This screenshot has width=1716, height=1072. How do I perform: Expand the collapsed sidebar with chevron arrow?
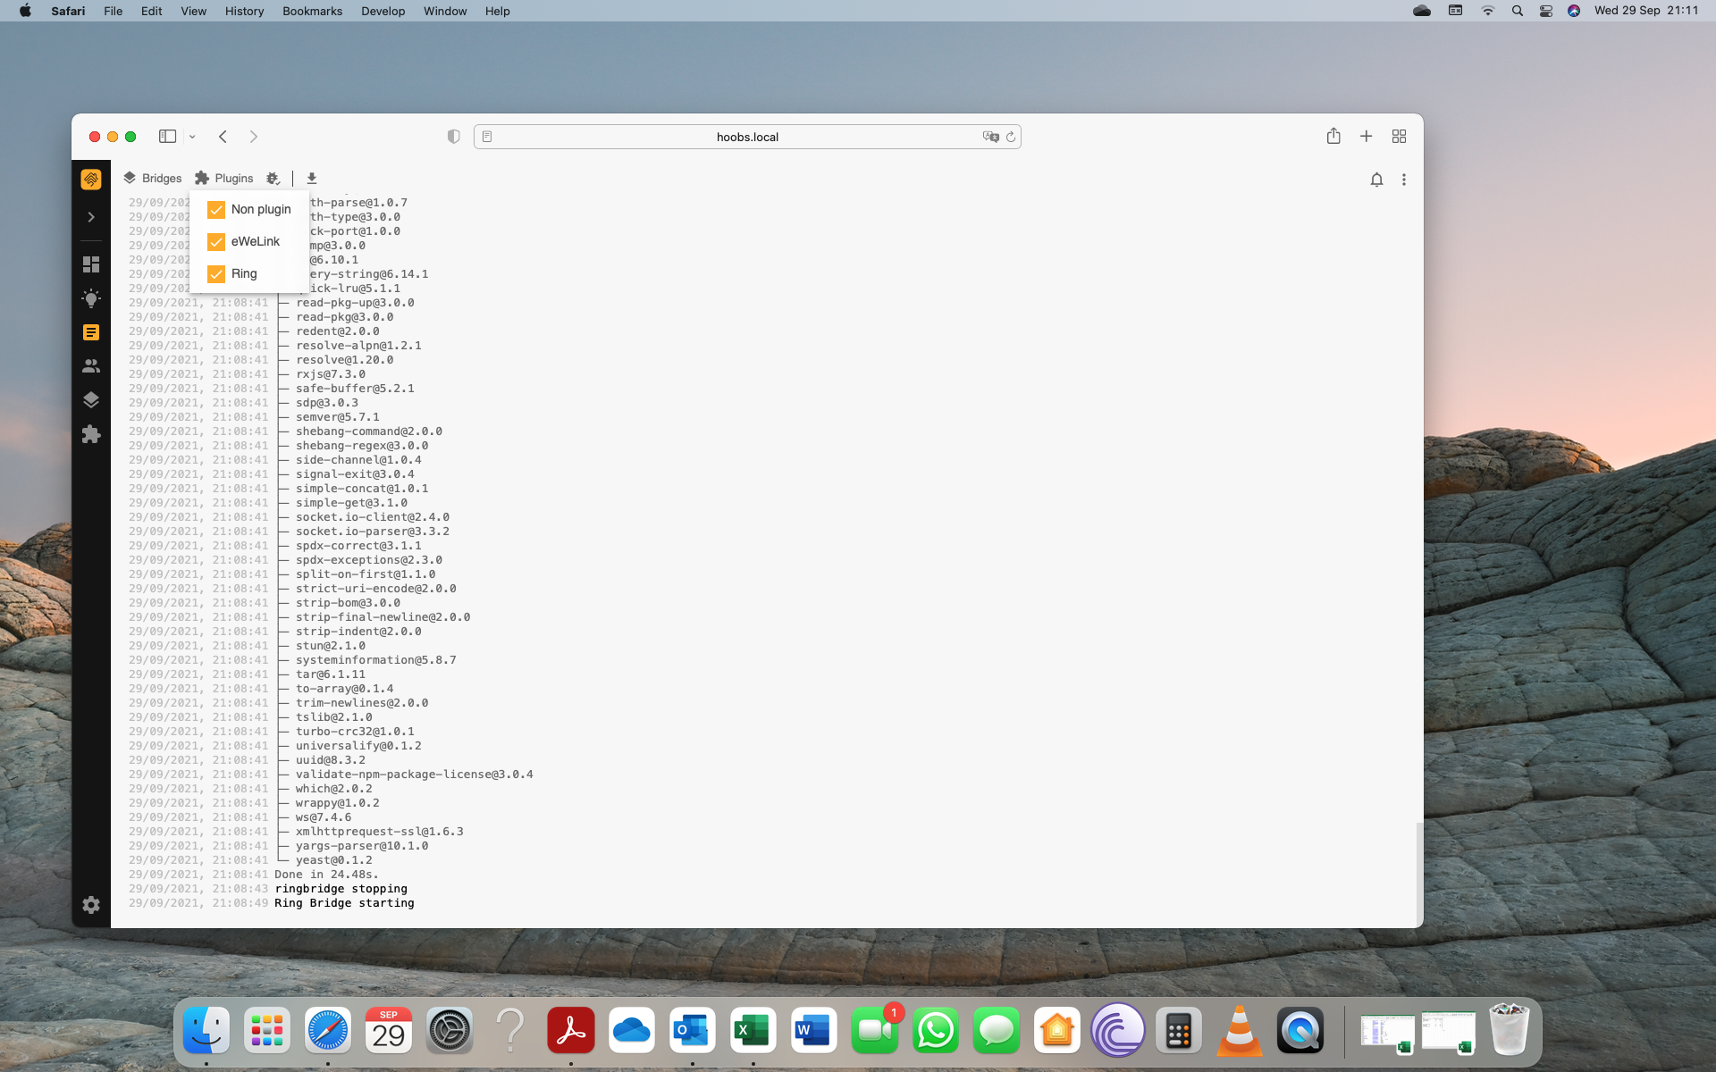pyautogui.click(x=90, y=216)
